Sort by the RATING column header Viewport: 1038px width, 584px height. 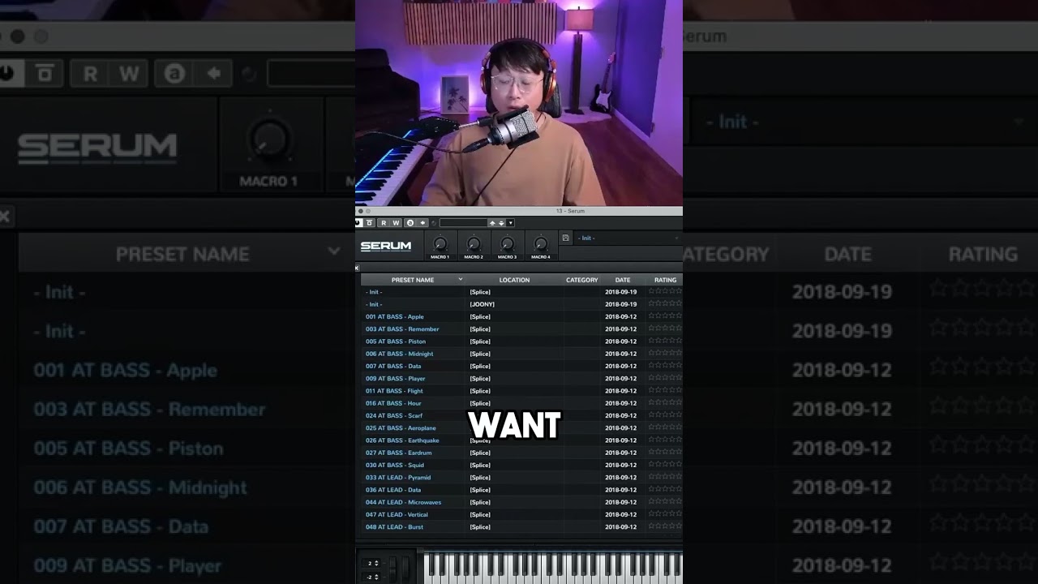pos(665,280)
